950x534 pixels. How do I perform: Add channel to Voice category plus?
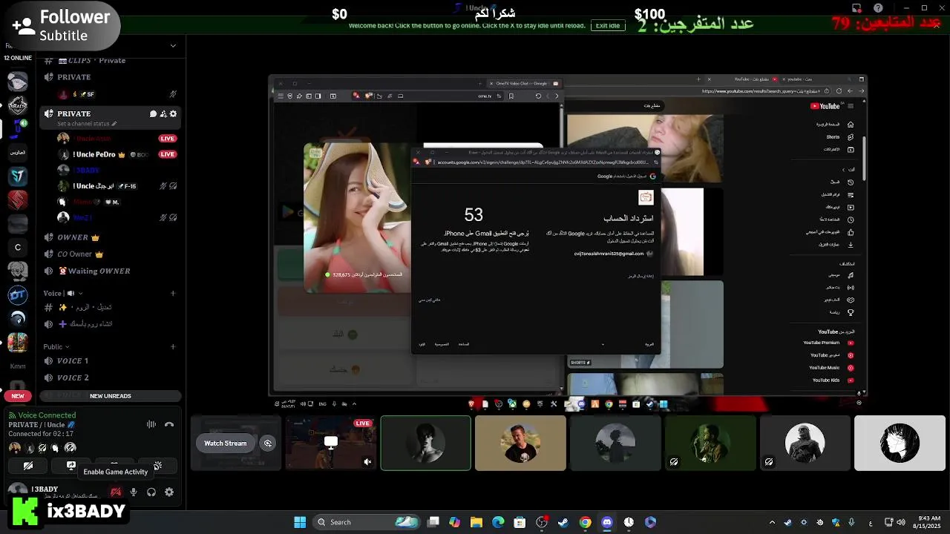pos(173,293)
